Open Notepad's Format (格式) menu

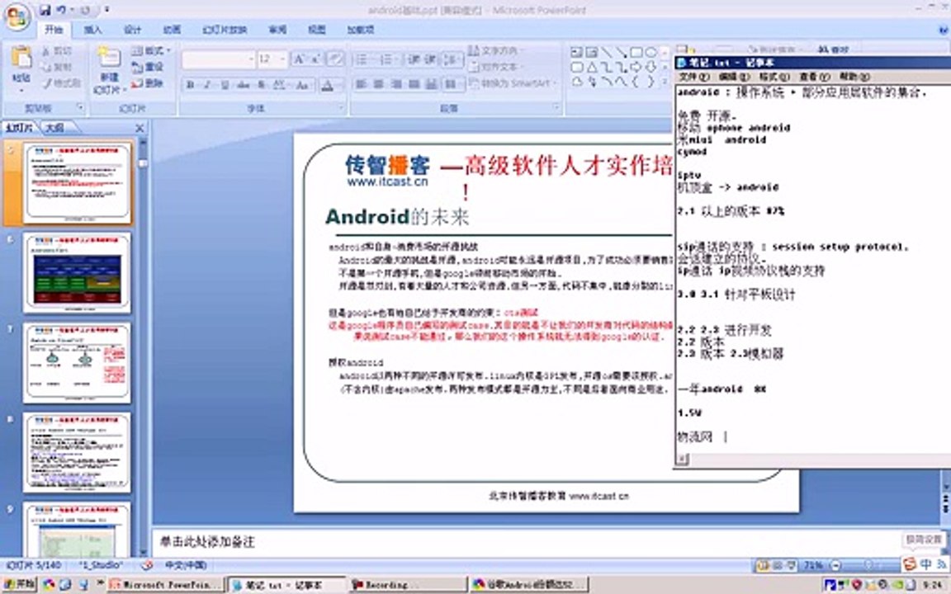(x=774, y=77)
